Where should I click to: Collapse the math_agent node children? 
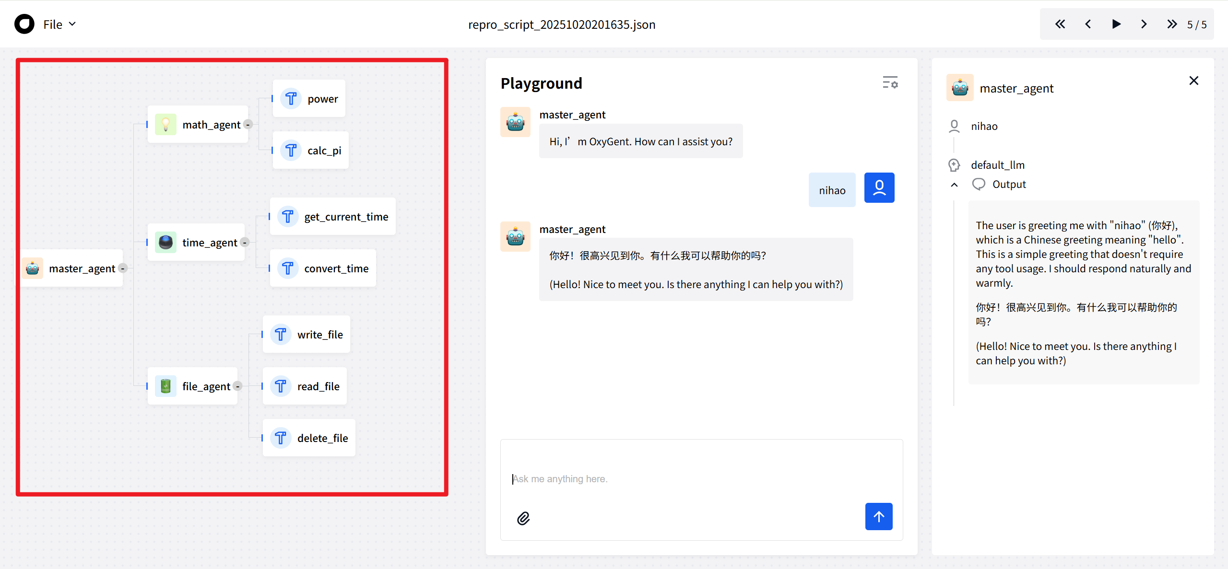(x=248, y=125)
